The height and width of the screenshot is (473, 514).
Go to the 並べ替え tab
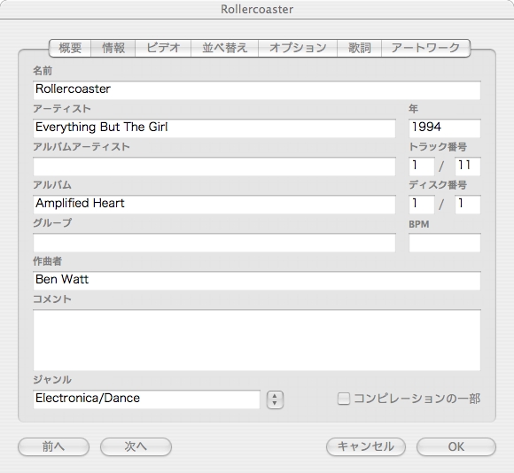[x=225, y=48]
